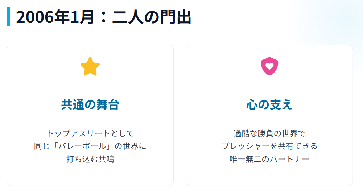
Task: Click the text 過酷な勝負の世界で
Action: (269, 133)
